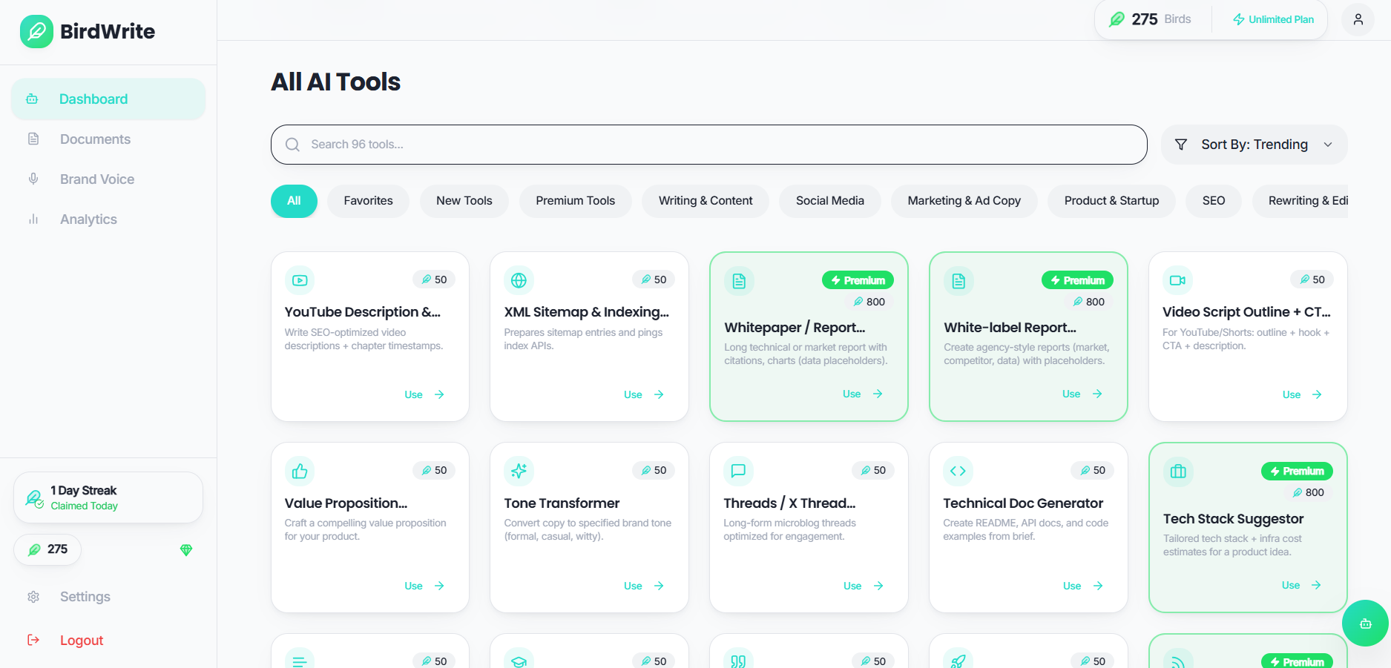Click the Tech Stack Suggestor briefcase icon
The width and height of the screenshot is (1391, 668).
coord(1178,472)
